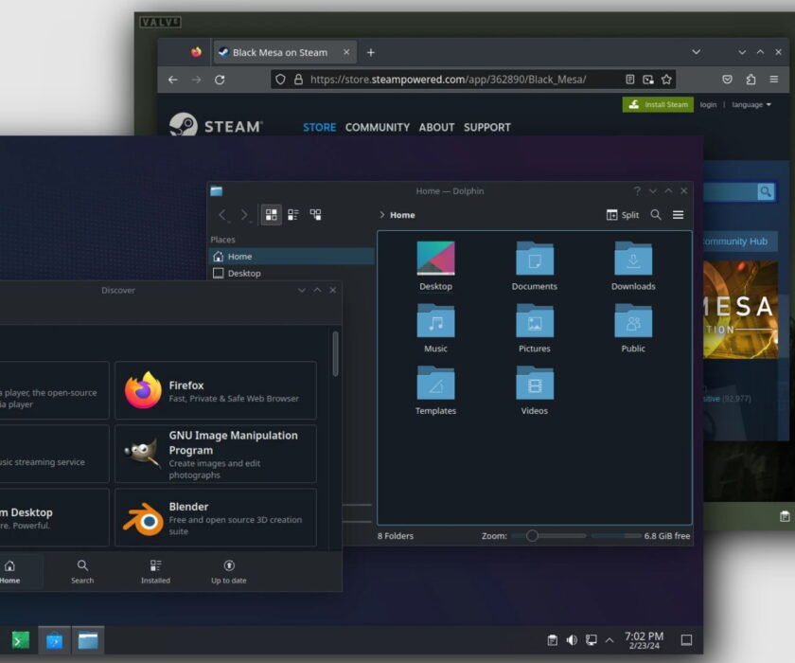Open the Pictures folder in Dolphin

[x=535, y=329]
